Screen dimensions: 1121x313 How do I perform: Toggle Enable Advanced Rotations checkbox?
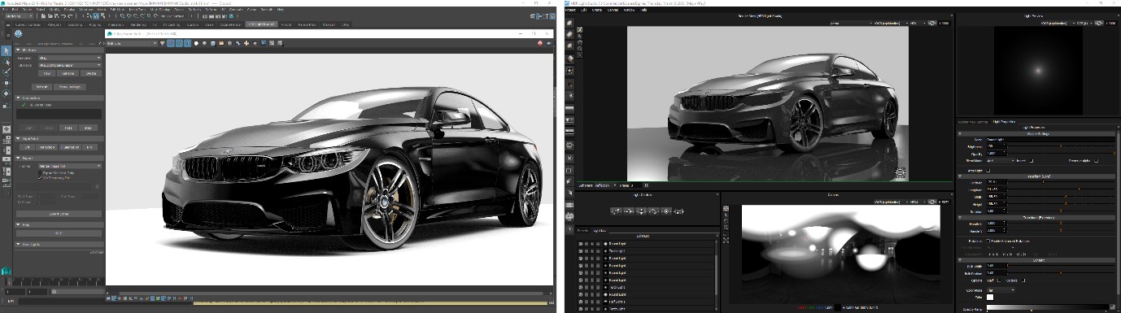pos(988,241)
